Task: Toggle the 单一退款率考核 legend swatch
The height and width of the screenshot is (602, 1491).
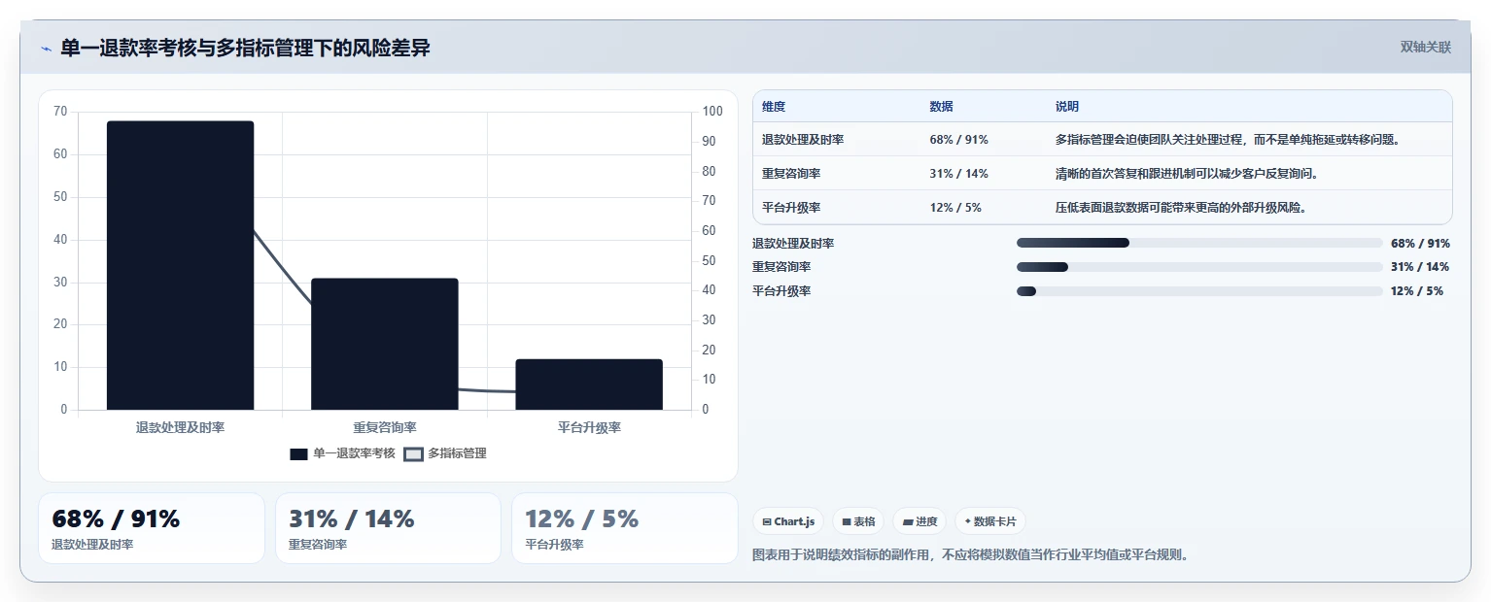Action: pyautogui.click(x=299, y=453)
